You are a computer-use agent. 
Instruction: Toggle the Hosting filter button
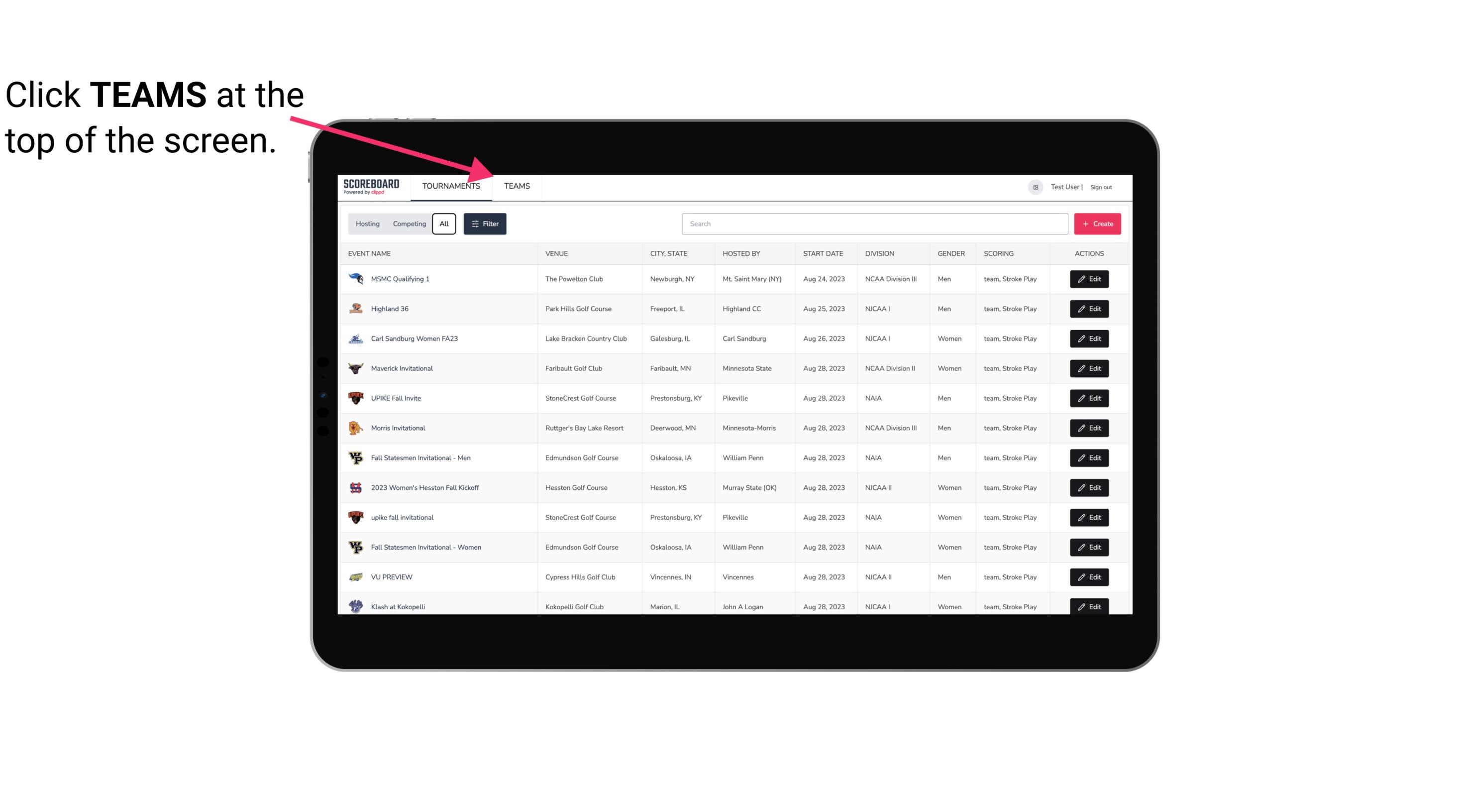[x=367, y=224]
